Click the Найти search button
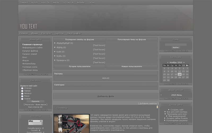The height and width of the screenshot is (133, 212). pos(176,47)
